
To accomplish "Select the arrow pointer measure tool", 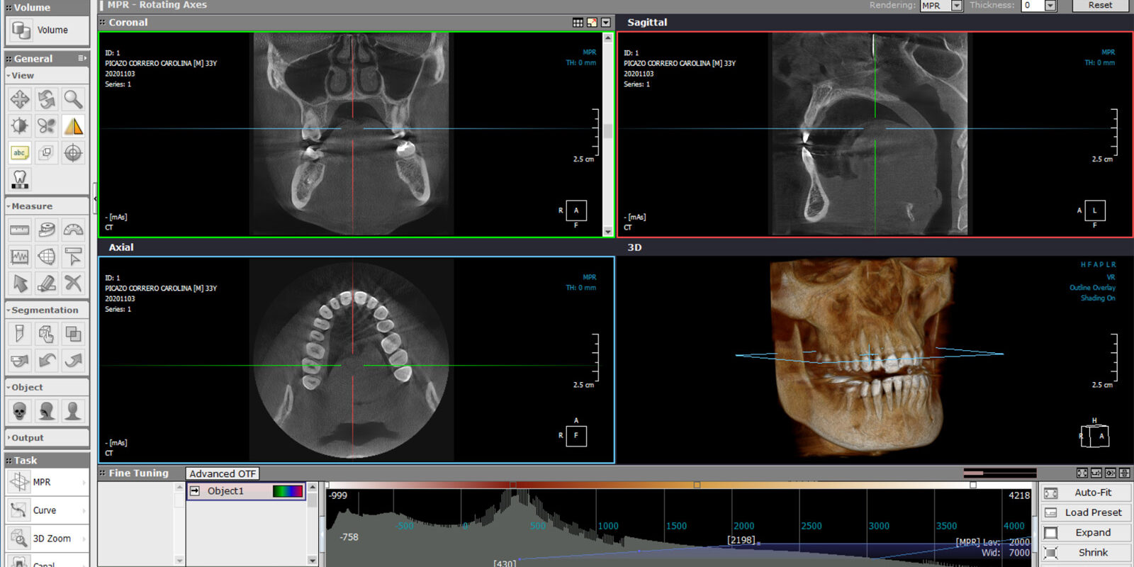I will [x=20, y=283].
